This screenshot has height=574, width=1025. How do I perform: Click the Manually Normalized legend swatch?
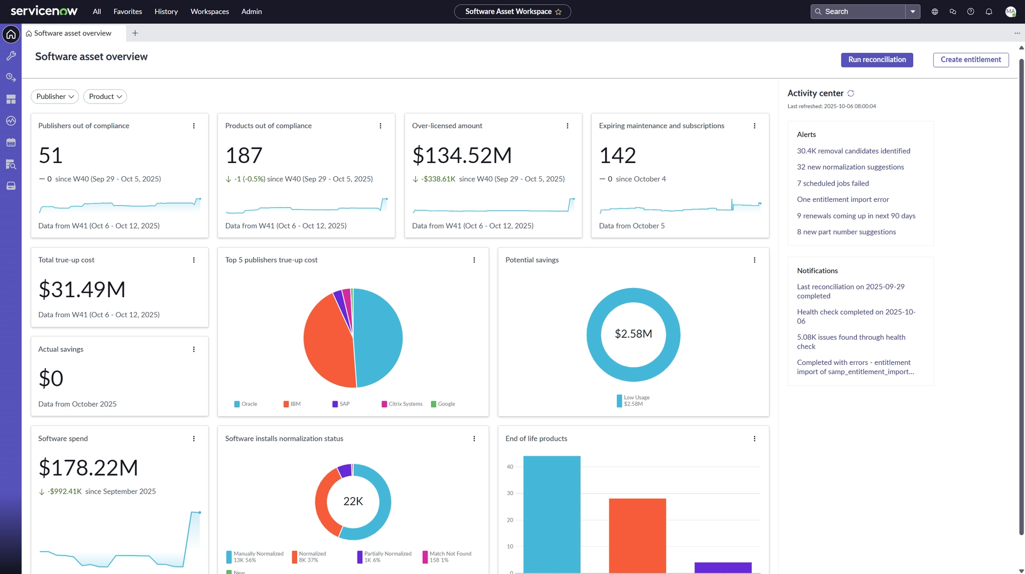pyautogui.click(x=229, y=557)
